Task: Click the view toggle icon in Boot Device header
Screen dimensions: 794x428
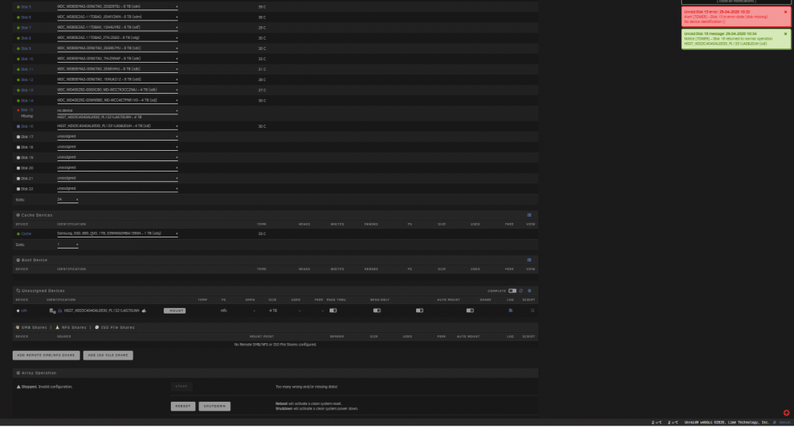Action: 529,260
